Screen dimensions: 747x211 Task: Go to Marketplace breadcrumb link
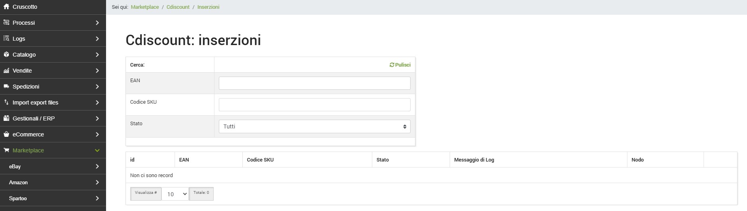145,7
